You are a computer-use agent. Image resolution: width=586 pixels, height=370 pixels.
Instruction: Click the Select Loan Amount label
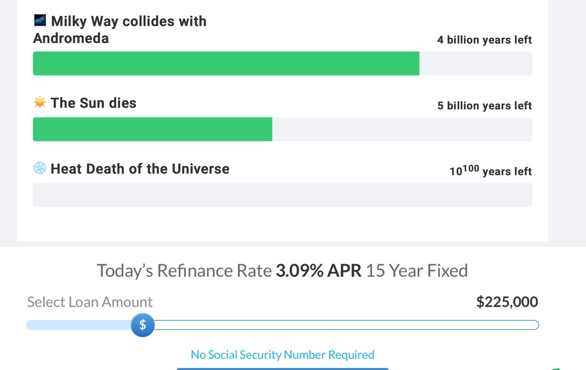click(x=90, y=302)
